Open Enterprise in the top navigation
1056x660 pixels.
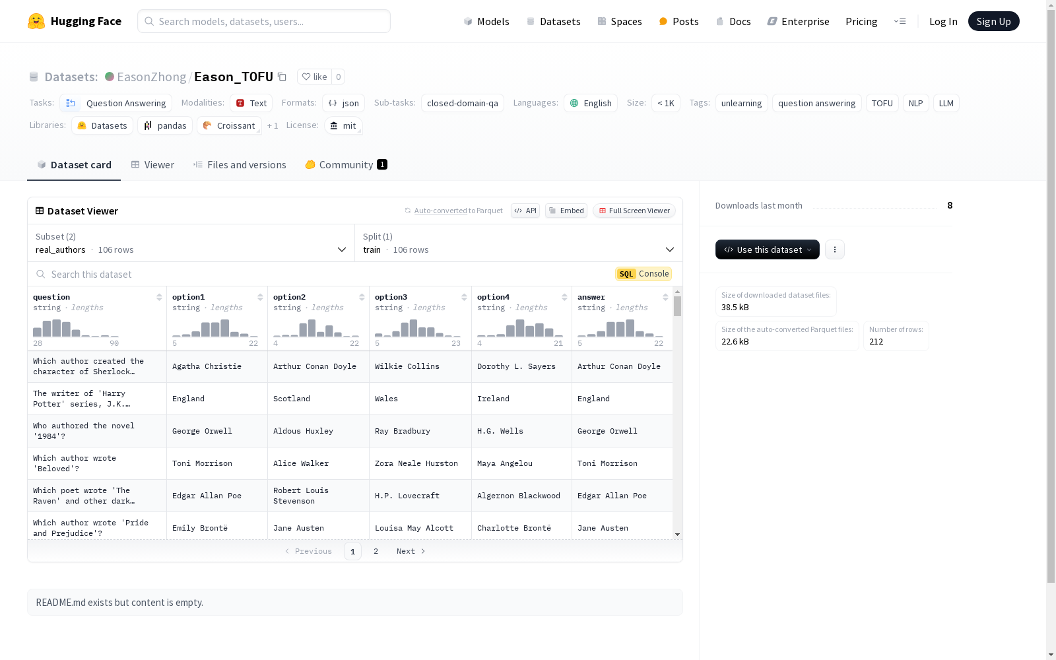(x=799, y=21)
